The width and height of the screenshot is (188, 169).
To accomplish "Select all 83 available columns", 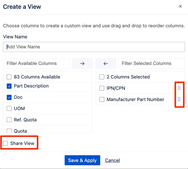I will [9, 77].
